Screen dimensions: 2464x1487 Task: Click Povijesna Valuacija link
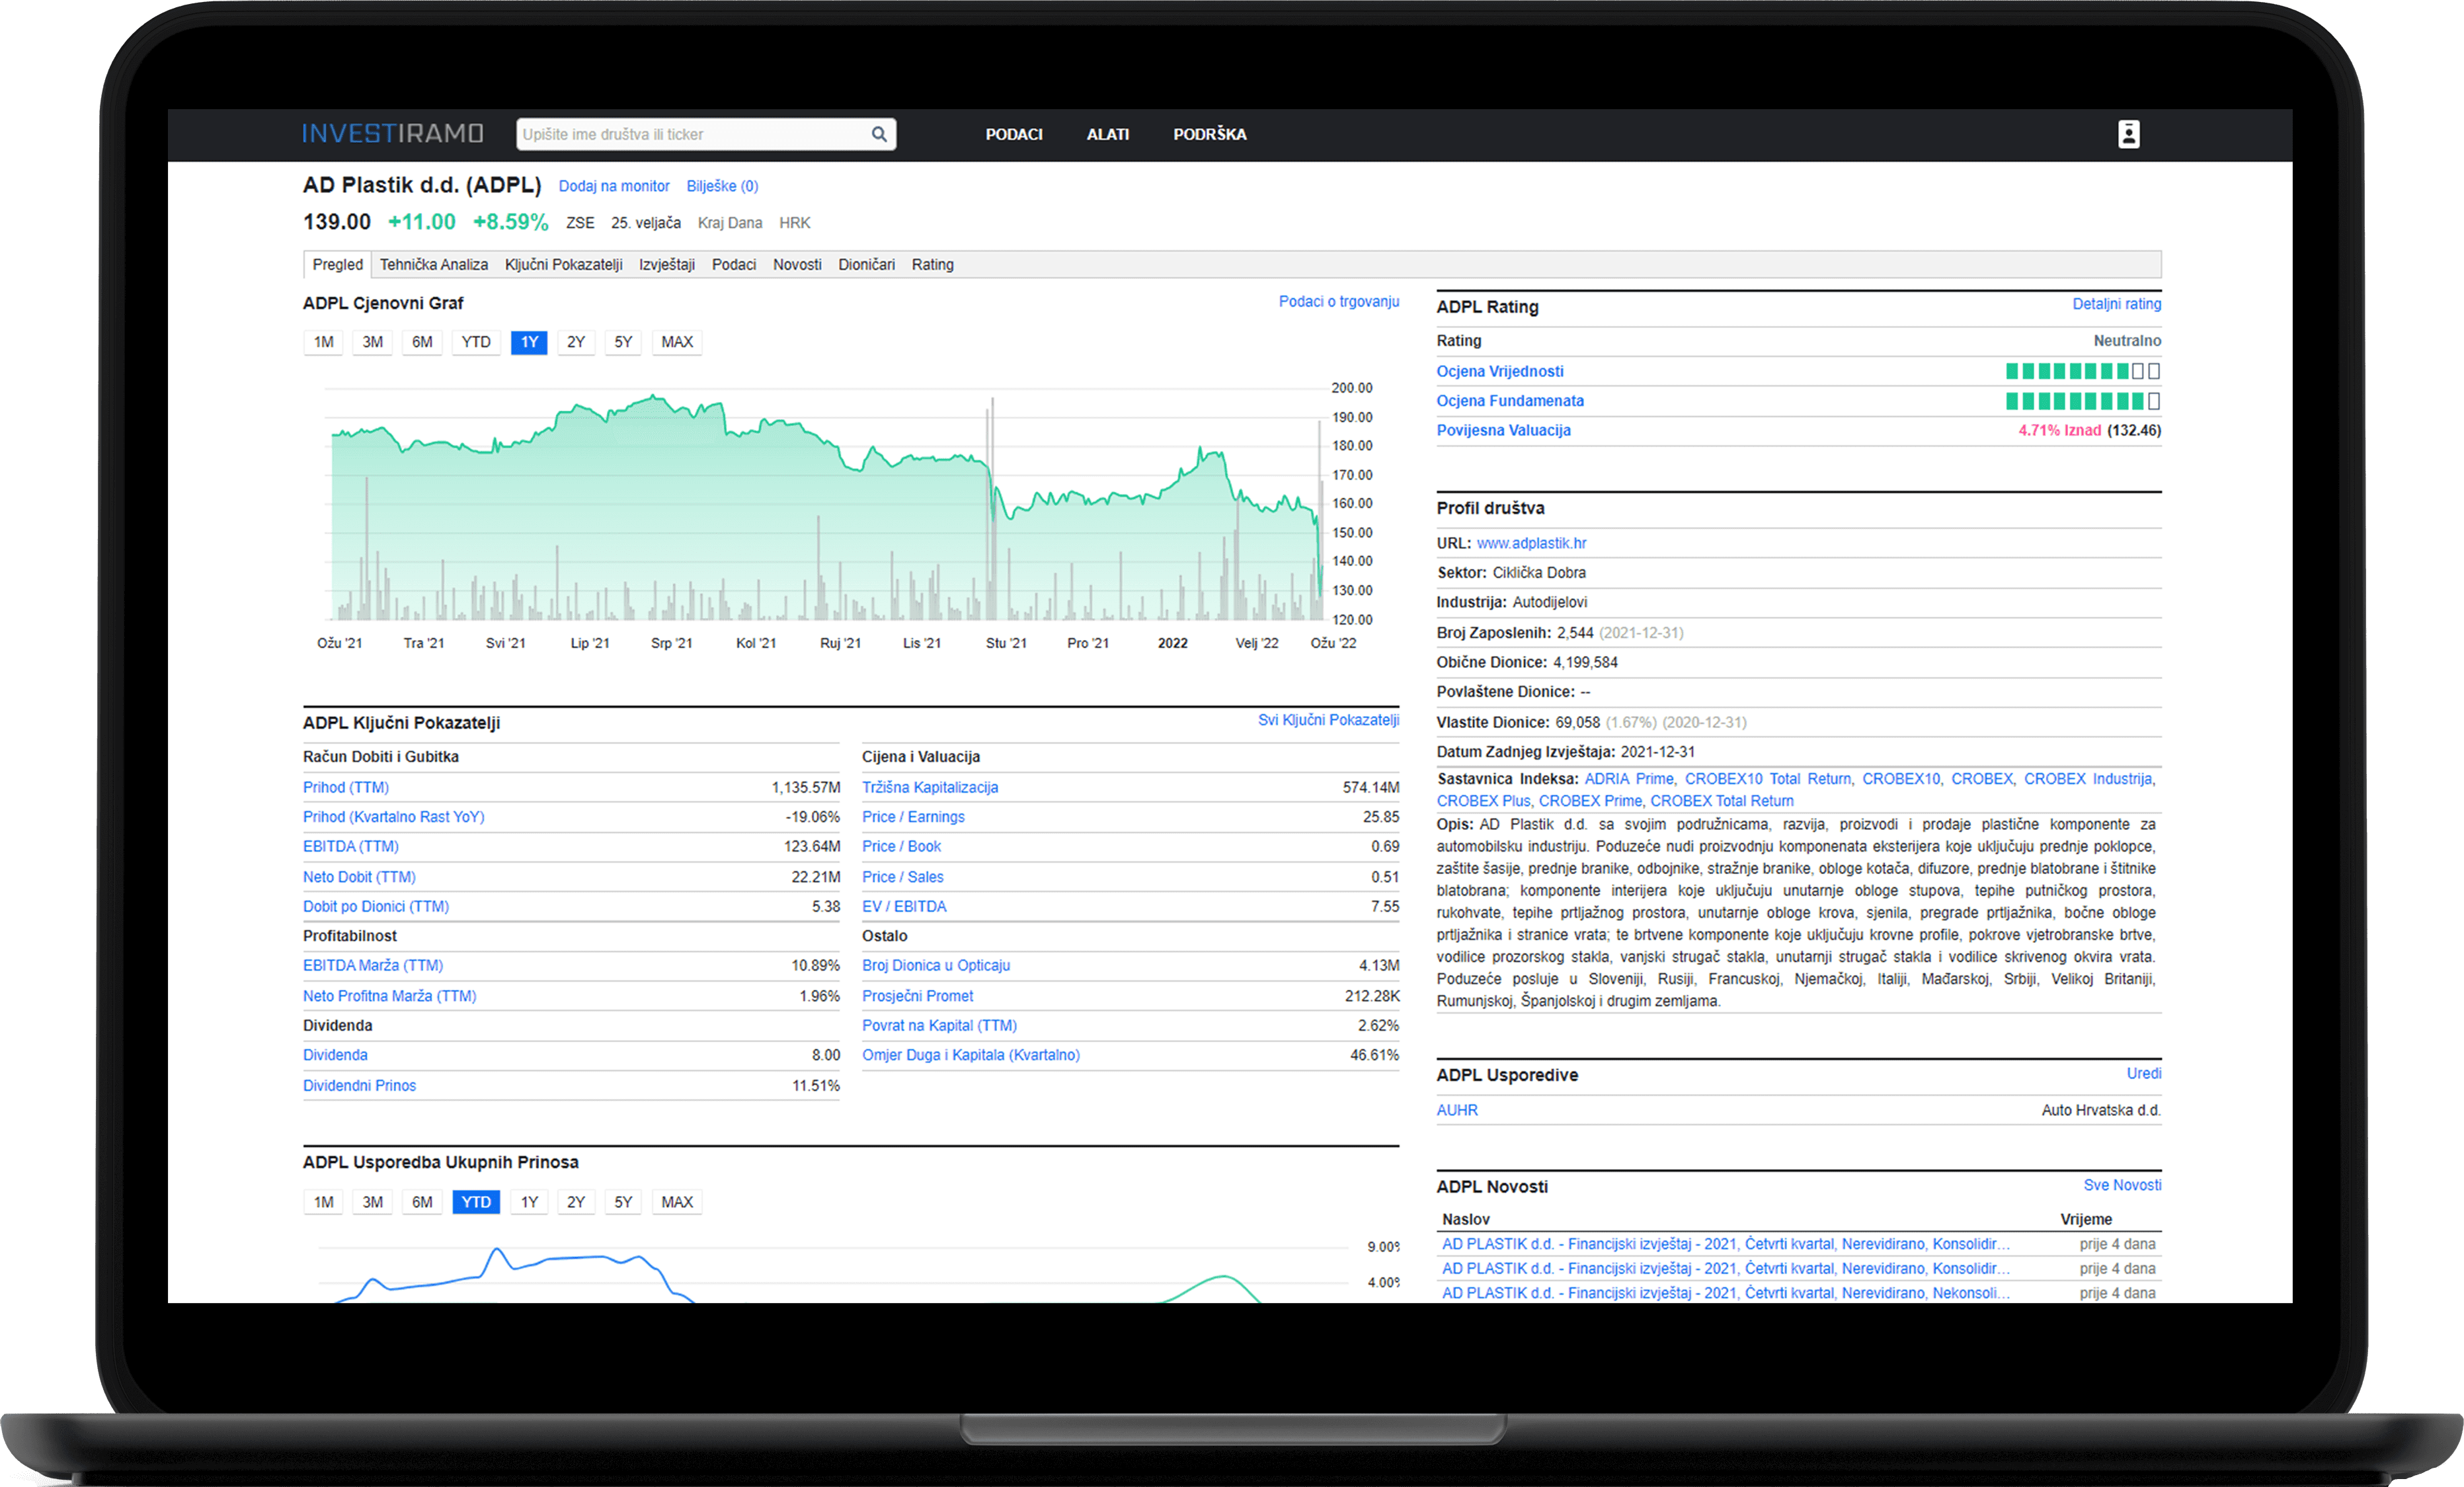coord(1503,430)
